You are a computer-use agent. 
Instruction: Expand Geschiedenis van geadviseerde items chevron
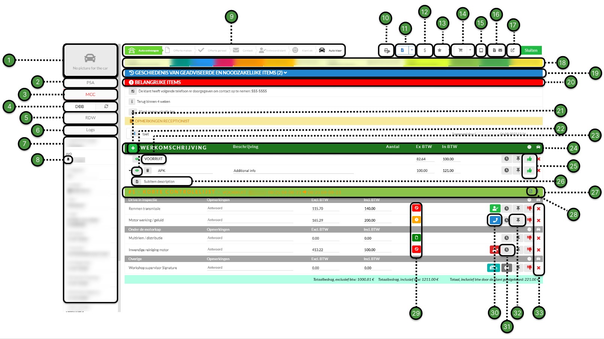(285, 73)
